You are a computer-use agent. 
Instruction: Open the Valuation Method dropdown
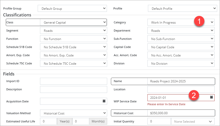click(x=73, y=113)
